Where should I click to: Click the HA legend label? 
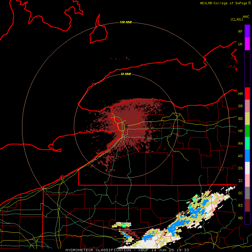point(240,94)
